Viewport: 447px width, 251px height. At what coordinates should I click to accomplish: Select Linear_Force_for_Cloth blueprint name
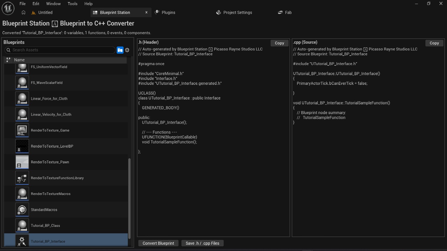point(49,99)
